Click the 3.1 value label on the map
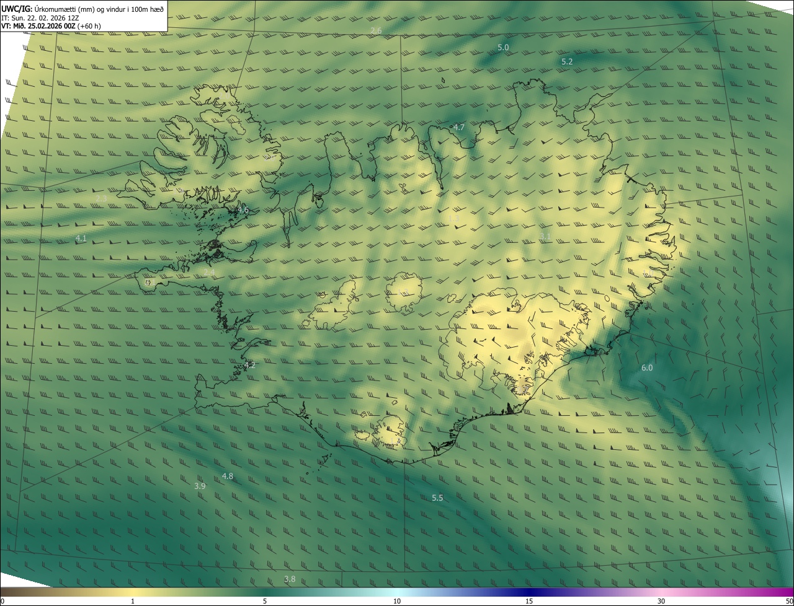The image size is (794, 606). (x=545, y=236)
